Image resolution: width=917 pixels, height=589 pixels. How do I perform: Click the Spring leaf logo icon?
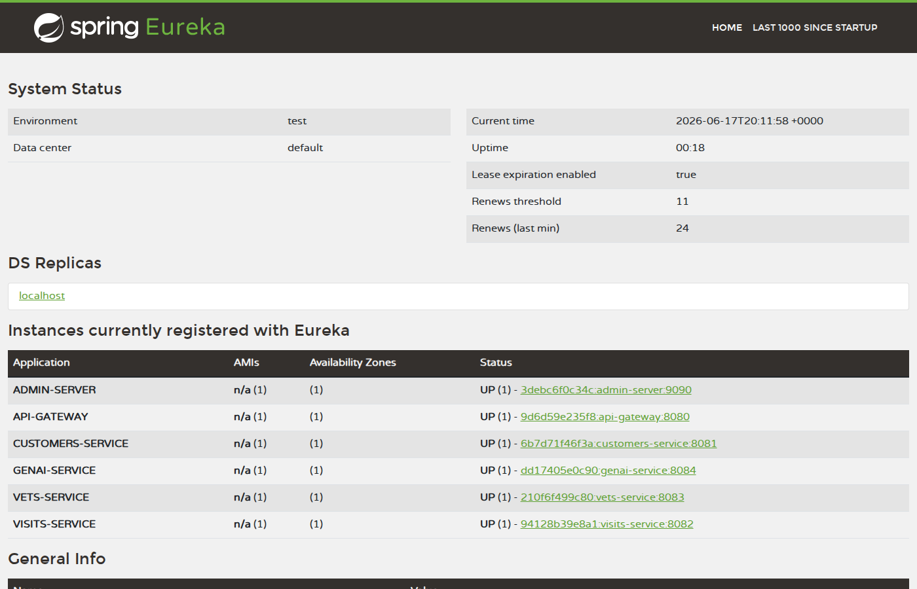pyautogui.click(x=48, y=27)
